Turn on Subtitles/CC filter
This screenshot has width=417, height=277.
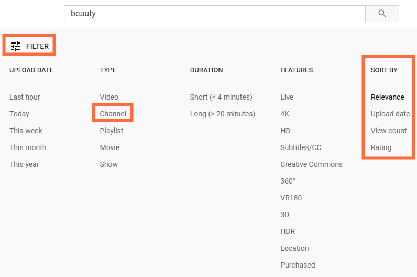click(301, 147)
